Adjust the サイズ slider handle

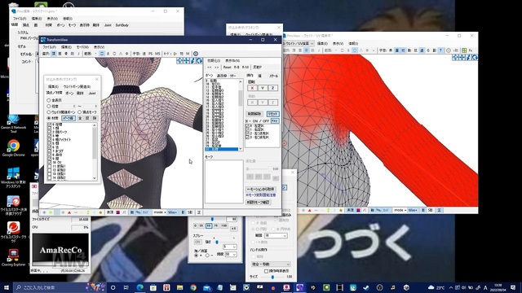(x=272, y=277)
